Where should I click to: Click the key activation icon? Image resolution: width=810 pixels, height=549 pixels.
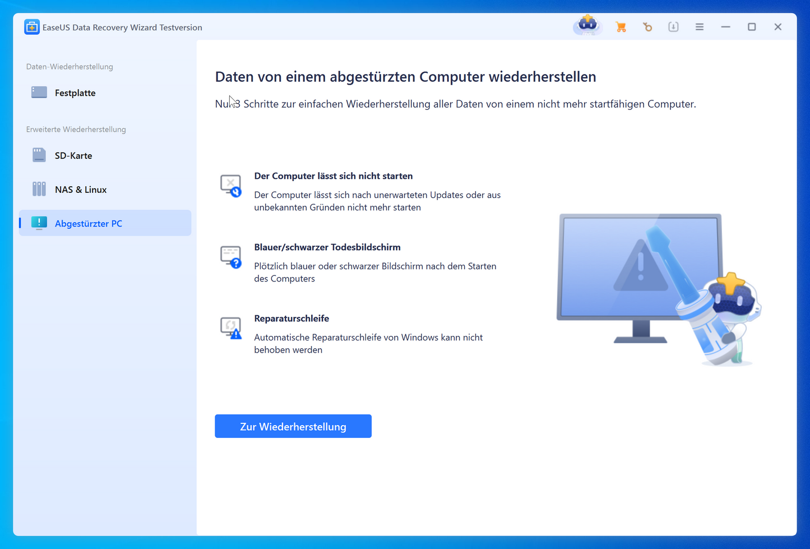click(x=647, y=27)
